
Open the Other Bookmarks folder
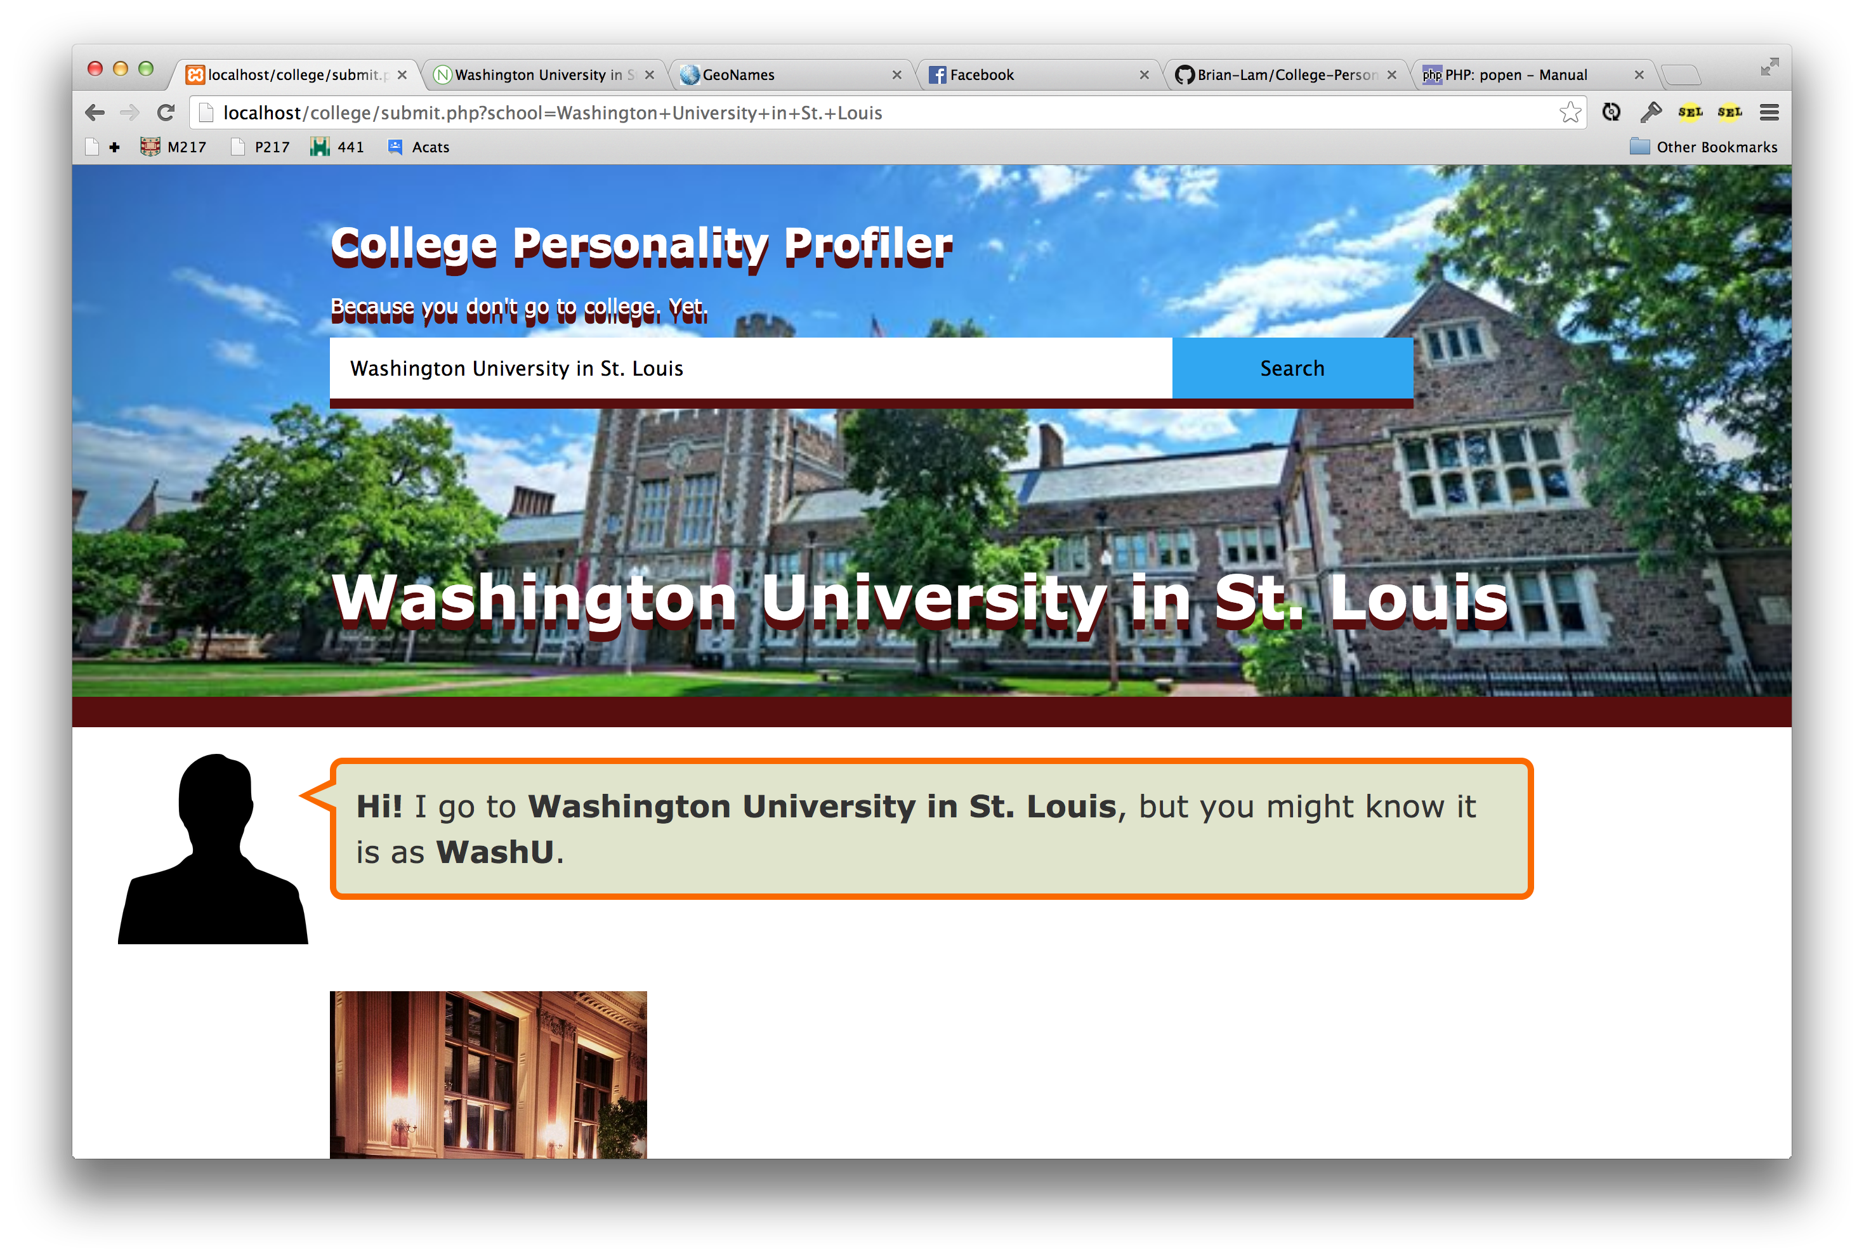[1703, 147]
